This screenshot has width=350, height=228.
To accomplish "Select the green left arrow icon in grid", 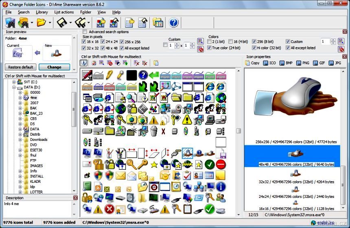I will [x=154, y=75].
